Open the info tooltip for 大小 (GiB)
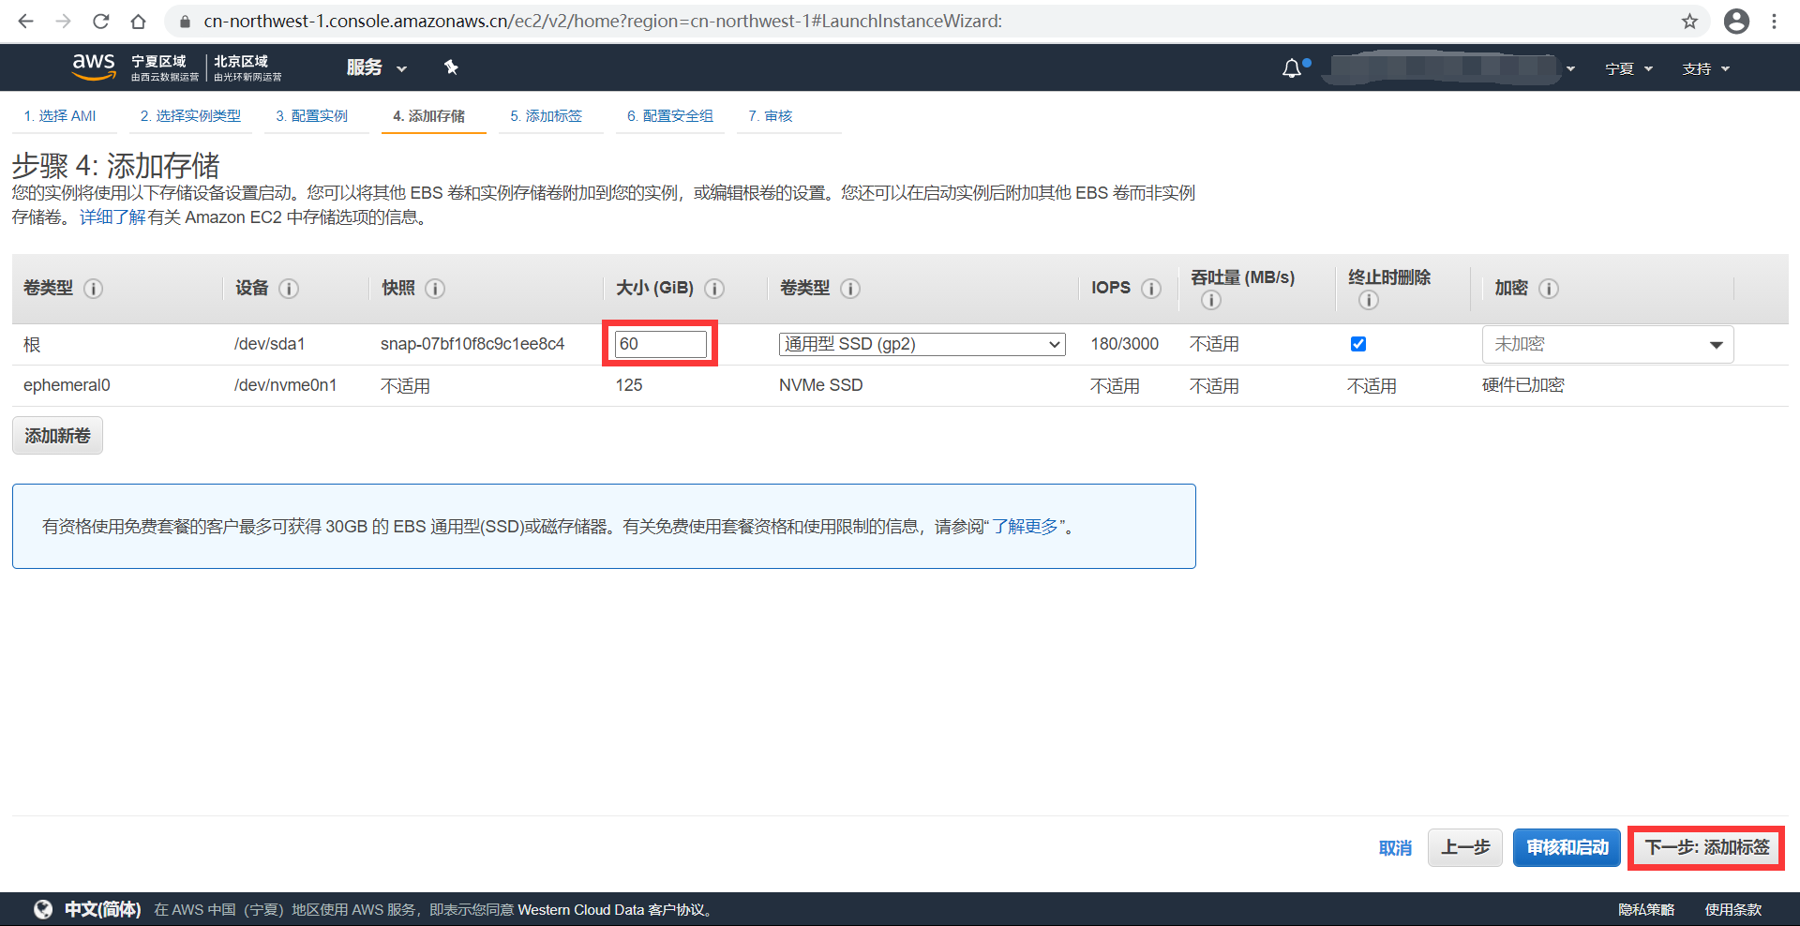The width and height of the screenshot is (1800, 926). click(714, 289)
